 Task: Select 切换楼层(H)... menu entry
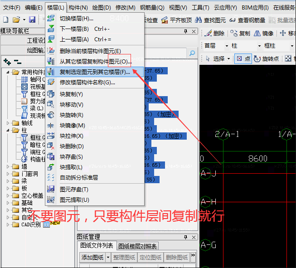coord(95,19)
